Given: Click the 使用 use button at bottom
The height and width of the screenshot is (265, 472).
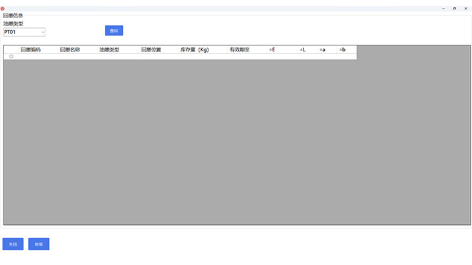Looking at the screenshot, I should click(39, 244).
